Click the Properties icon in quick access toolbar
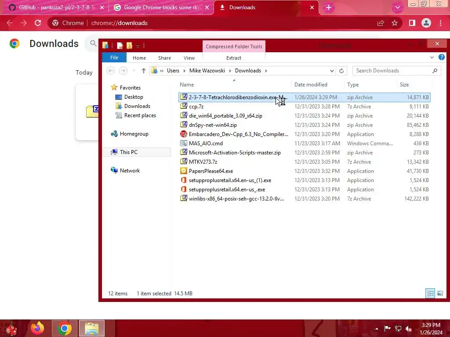This screenshot has height=337, width=450. [x=120, y=46]
